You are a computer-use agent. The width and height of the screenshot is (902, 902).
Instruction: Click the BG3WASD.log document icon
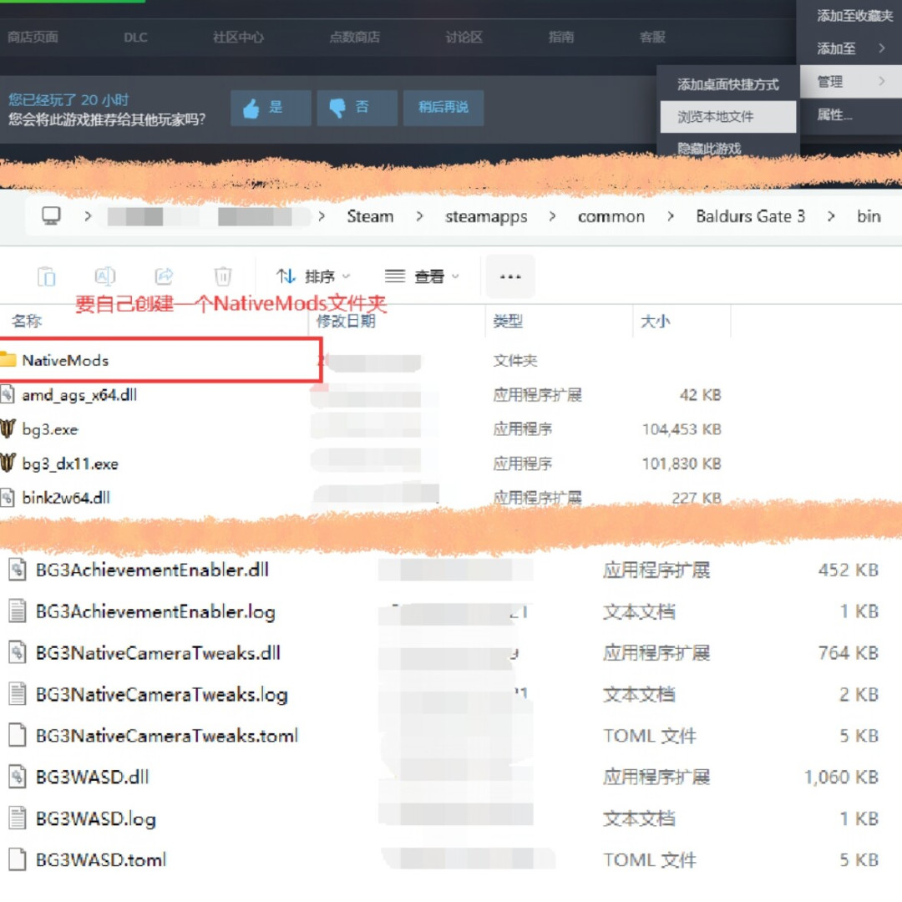[x=18, y=818]
